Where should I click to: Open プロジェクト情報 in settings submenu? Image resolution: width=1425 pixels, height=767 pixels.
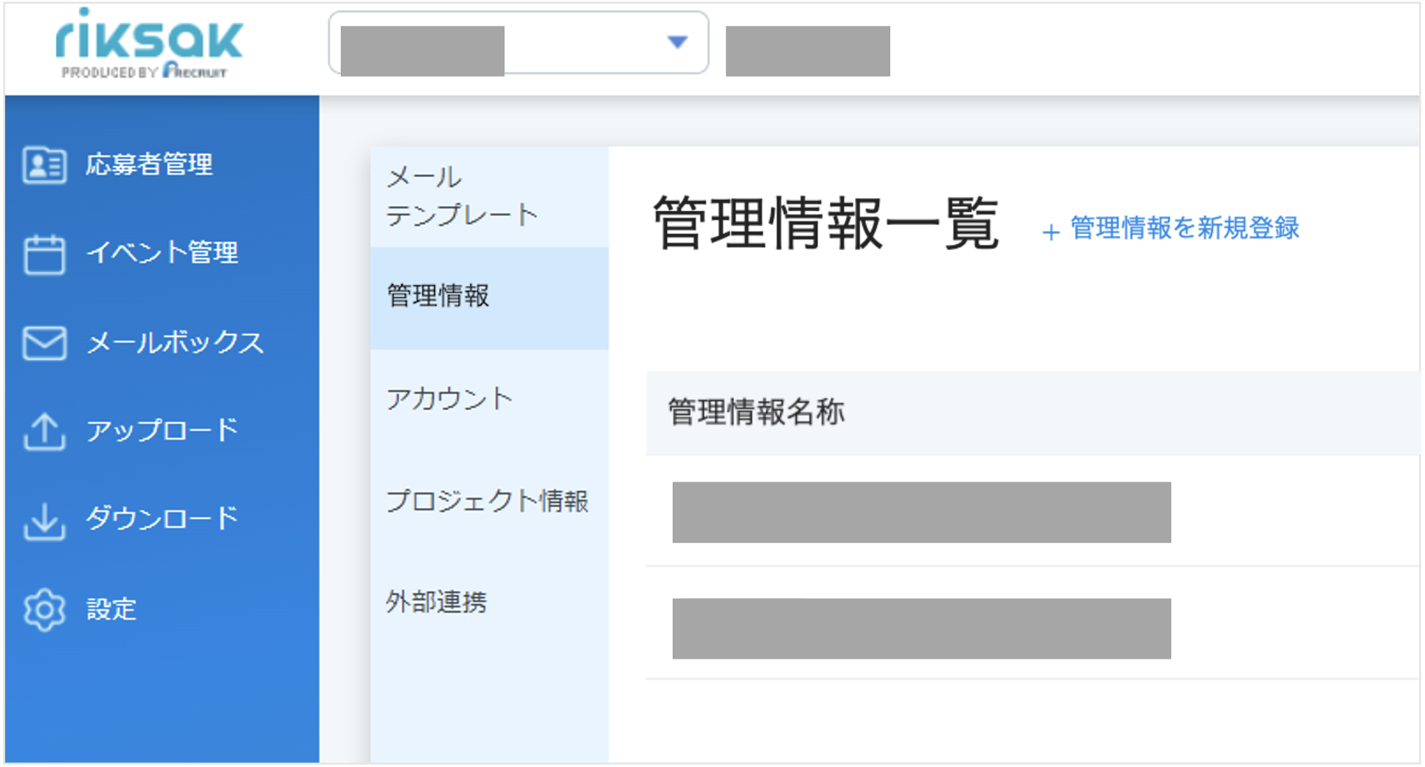point(490,501)
